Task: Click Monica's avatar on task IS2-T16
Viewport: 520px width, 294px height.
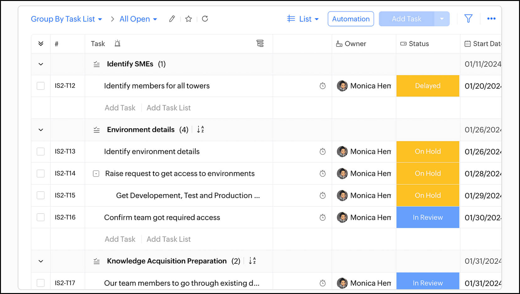Action: coord(342,217)
